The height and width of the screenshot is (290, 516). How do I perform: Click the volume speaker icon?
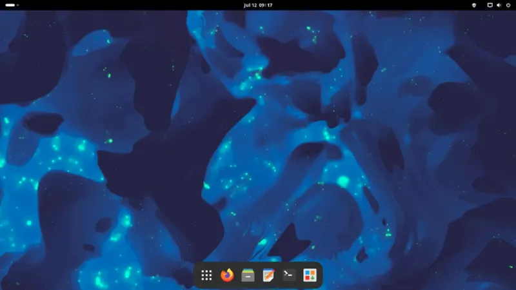tap(499, 5)
